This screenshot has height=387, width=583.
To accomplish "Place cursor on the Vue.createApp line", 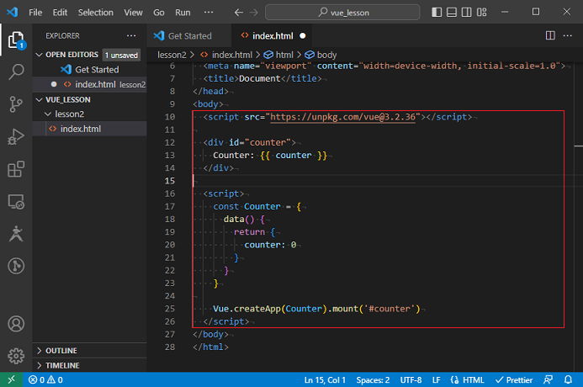I will tap(316, 309).
